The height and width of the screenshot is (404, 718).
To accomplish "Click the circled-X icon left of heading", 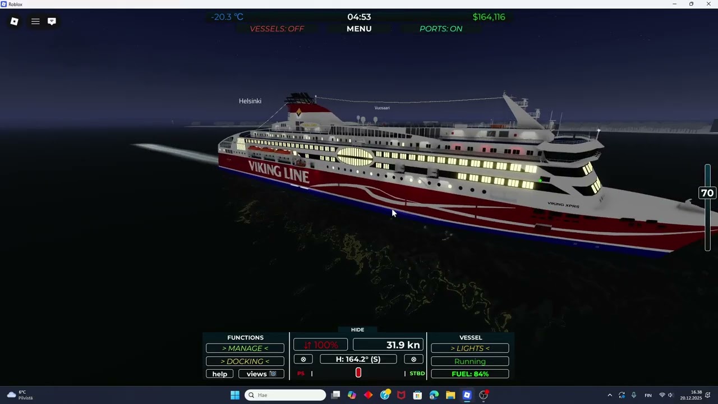I will 303,359.
